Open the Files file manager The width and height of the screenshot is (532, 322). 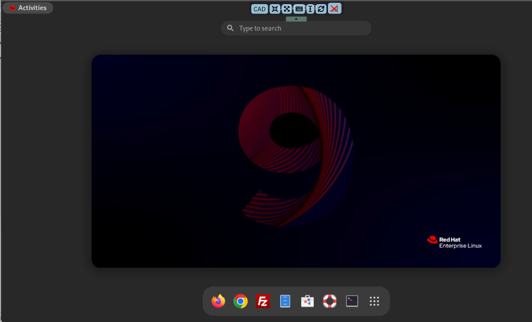click(x=285, y=301)
